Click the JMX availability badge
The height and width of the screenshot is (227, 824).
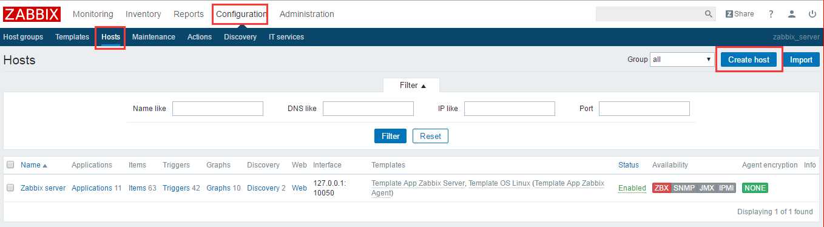coord(706,188)
